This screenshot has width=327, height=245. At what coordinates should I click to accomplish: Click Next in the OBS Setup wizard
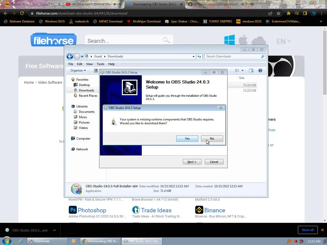pos(192,162)
